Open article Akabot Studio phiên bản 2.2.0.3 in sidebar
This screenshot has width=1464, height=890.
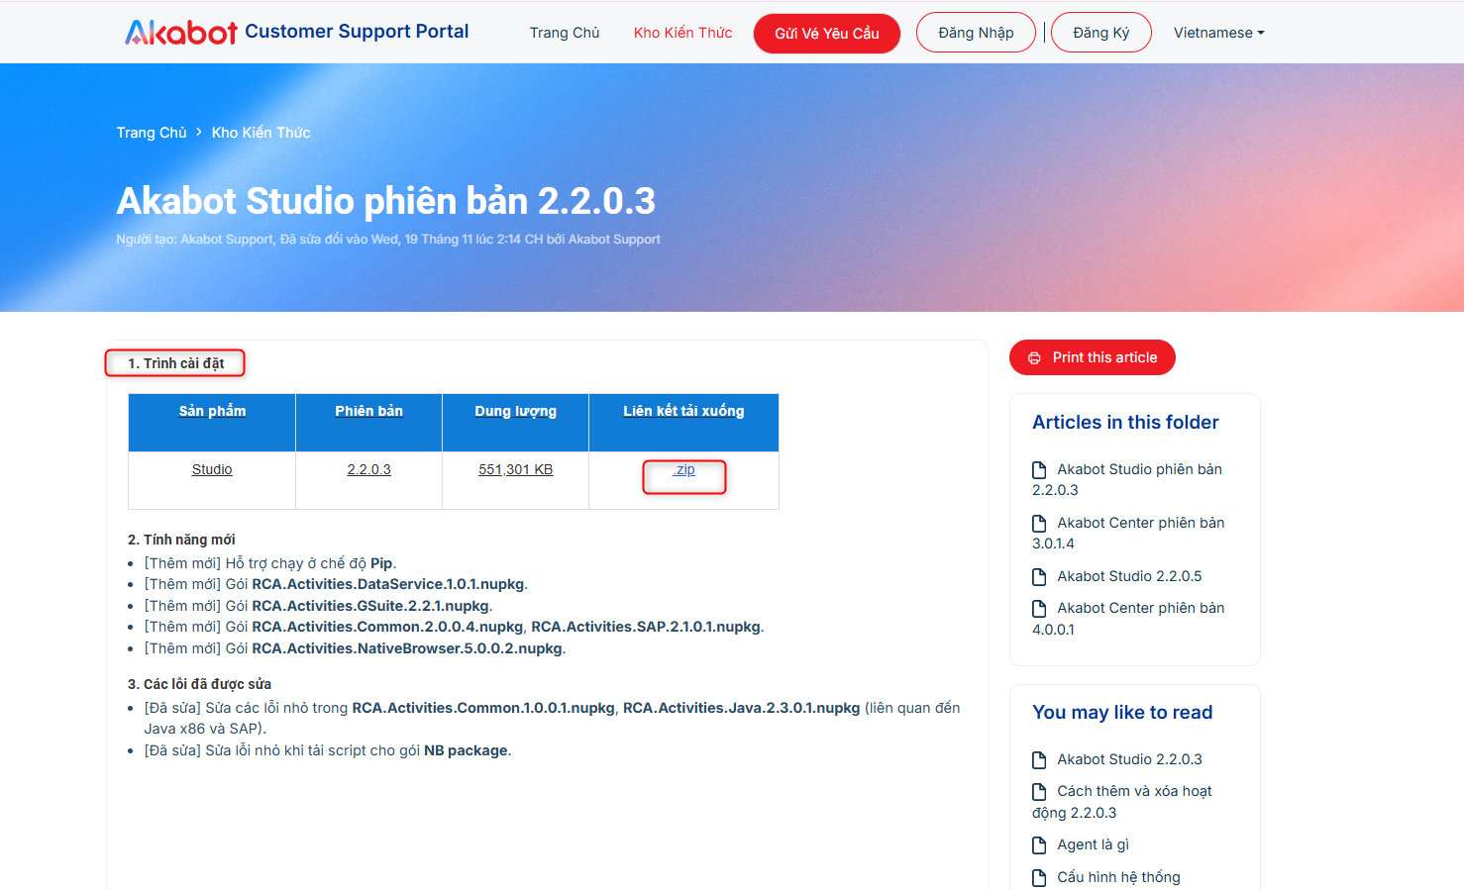1127,479
